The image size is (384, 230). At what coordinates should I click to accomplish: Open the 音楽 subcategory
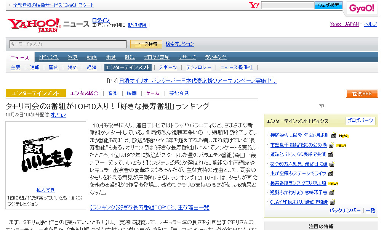(x=113, y=93)
